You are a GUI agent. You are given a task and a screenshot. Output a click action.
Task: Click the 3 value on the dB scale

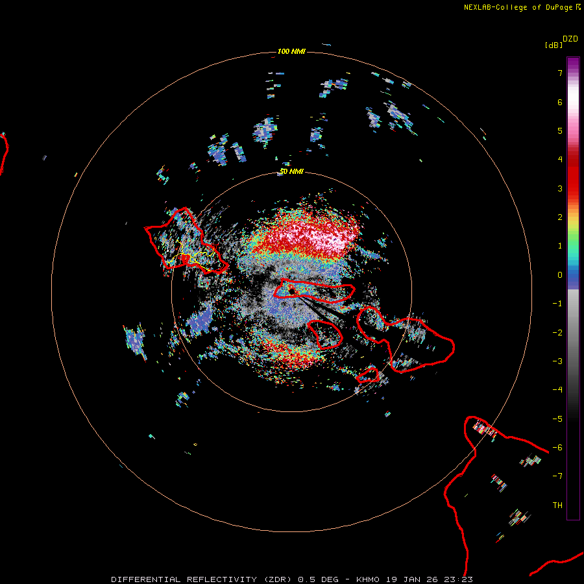560,188
